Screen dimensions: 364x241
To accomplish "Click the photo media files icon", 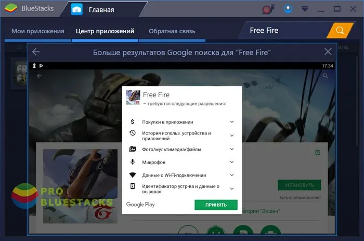I will pos(133,149).
